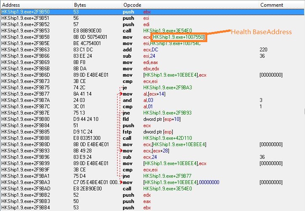Select the push edi instruction row
Screen dimensions: 305x211
click(x=152, y=24)
